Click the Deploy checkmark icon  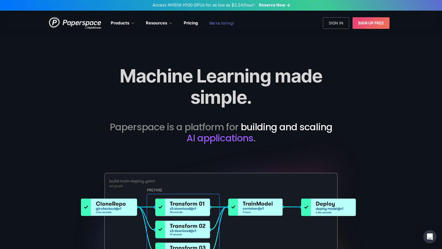coord(306,207)
